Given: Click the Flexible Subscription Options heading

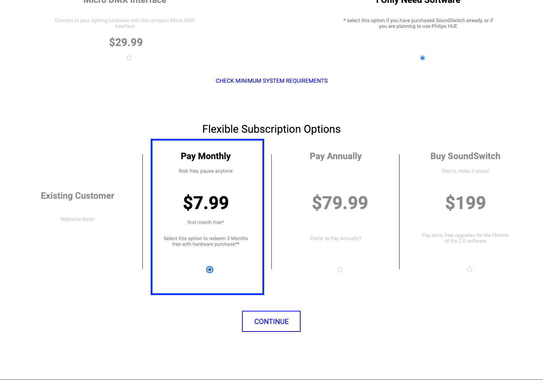Looking at the screenshot, I should [x=271, y=129].
